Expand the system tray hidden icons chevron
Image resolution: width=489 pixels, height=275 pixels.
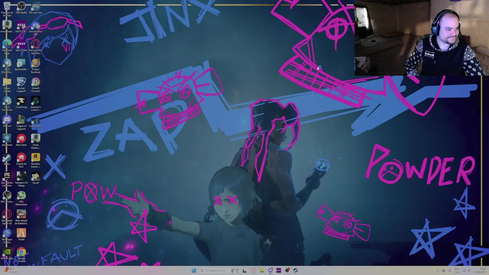click(x=437, y=270)
